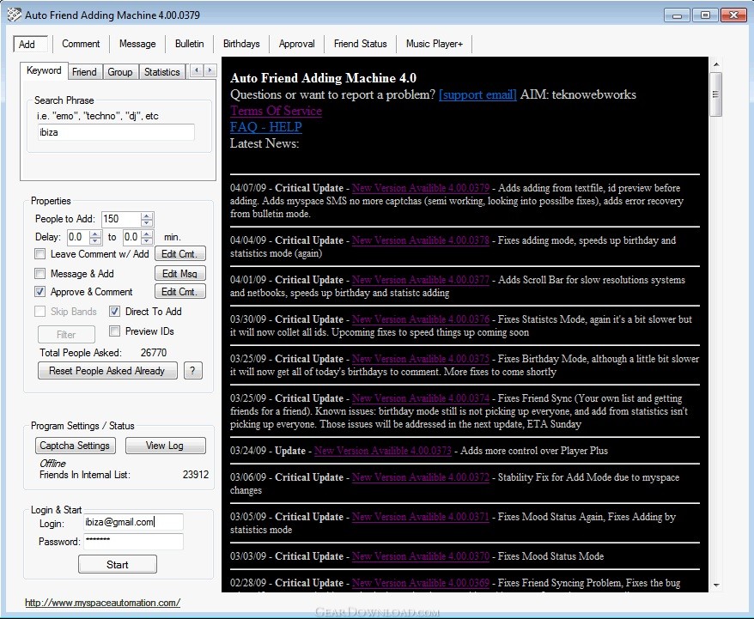The image size is (754, 619).
Task: Click the Login email field
Action: pos(133,522)
